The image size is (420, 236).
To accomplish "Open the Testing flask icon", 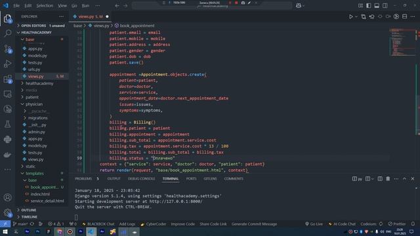I will click(x=7, y=124).
